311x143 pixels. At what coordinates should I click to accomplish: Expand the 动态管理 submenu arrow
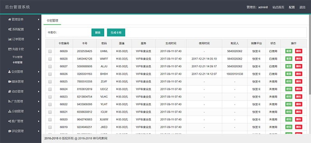38,91
